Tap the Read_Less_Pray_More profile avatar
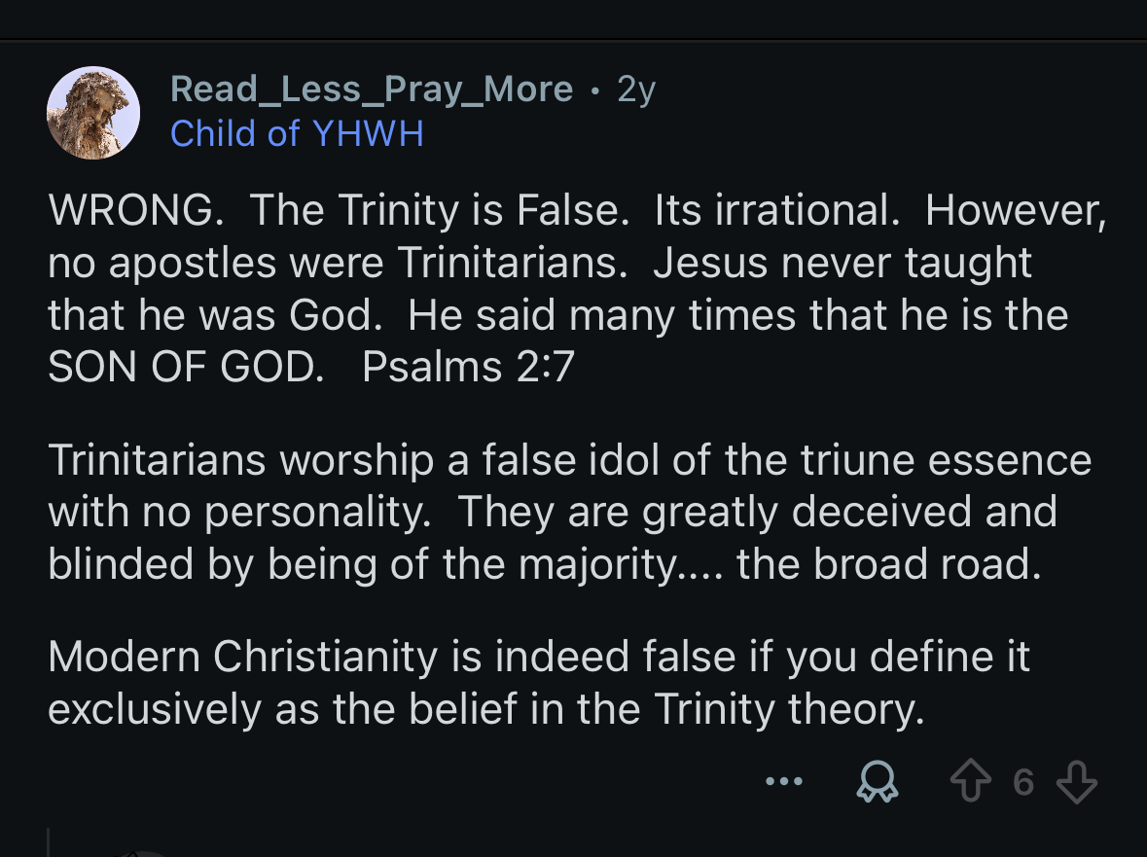1147x857 pixels. pyautogui.click(x=93, y=113)
